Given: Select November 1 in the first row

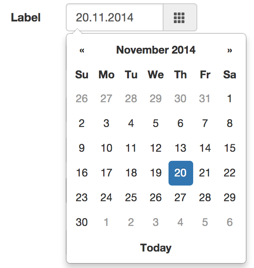Looking at the screenshot, I should (x=230, y=99).
